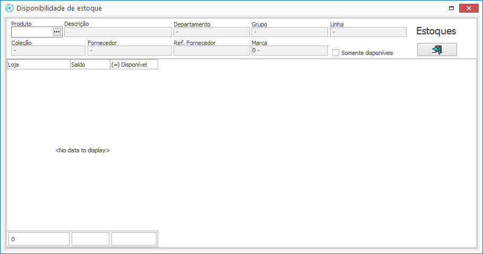Click the Somente disponíveis label
The height and width of the screenshot is (254, 483).
click(x=367, y=53)
